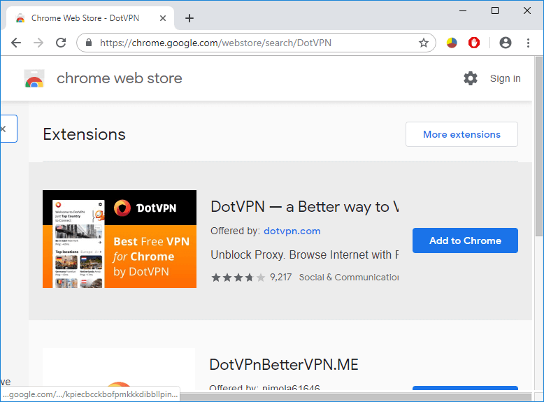This screenshot has width=544, height=402.
Task: Click the forward navigation arrow
Action: [38, 43]
